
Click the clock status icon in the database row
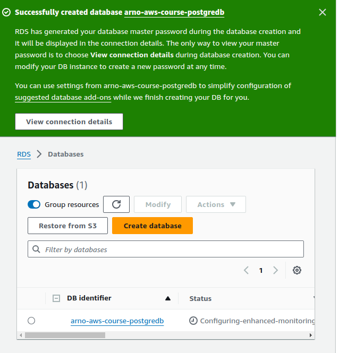(x=193, y=321)
